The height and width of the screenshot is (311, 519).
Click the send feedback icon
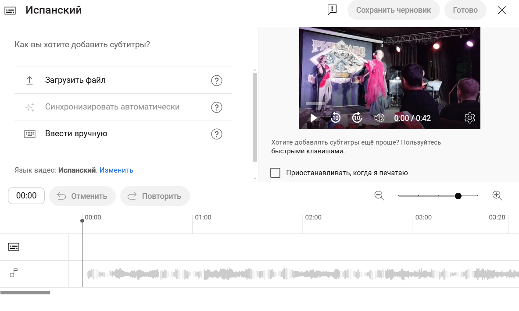332,10
